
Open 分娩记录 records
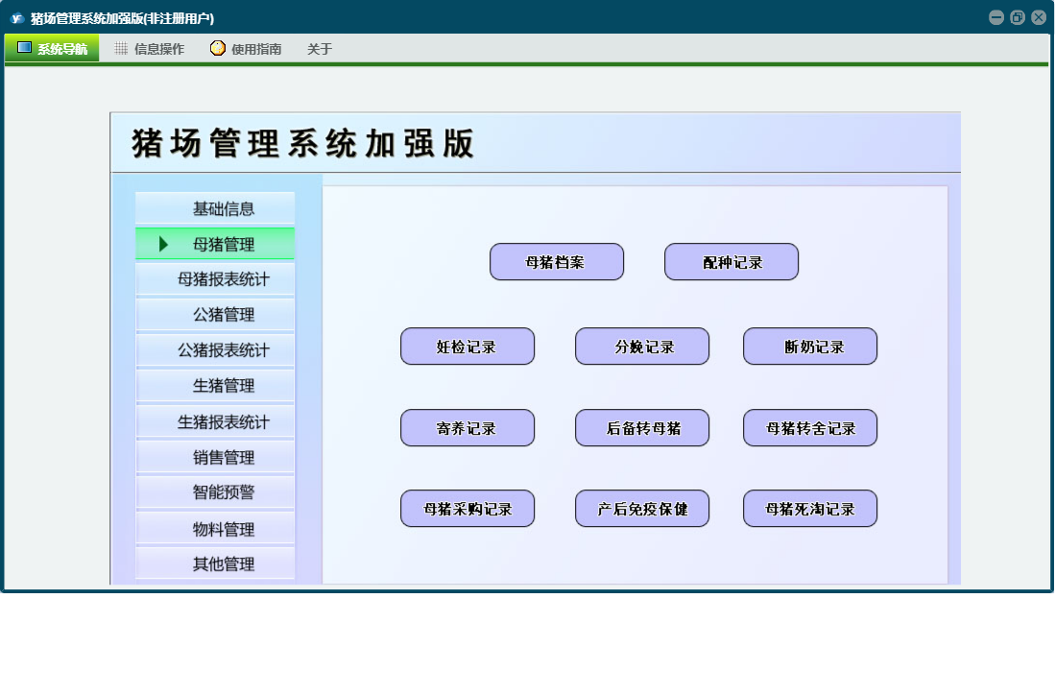click(x=642, y=347)
